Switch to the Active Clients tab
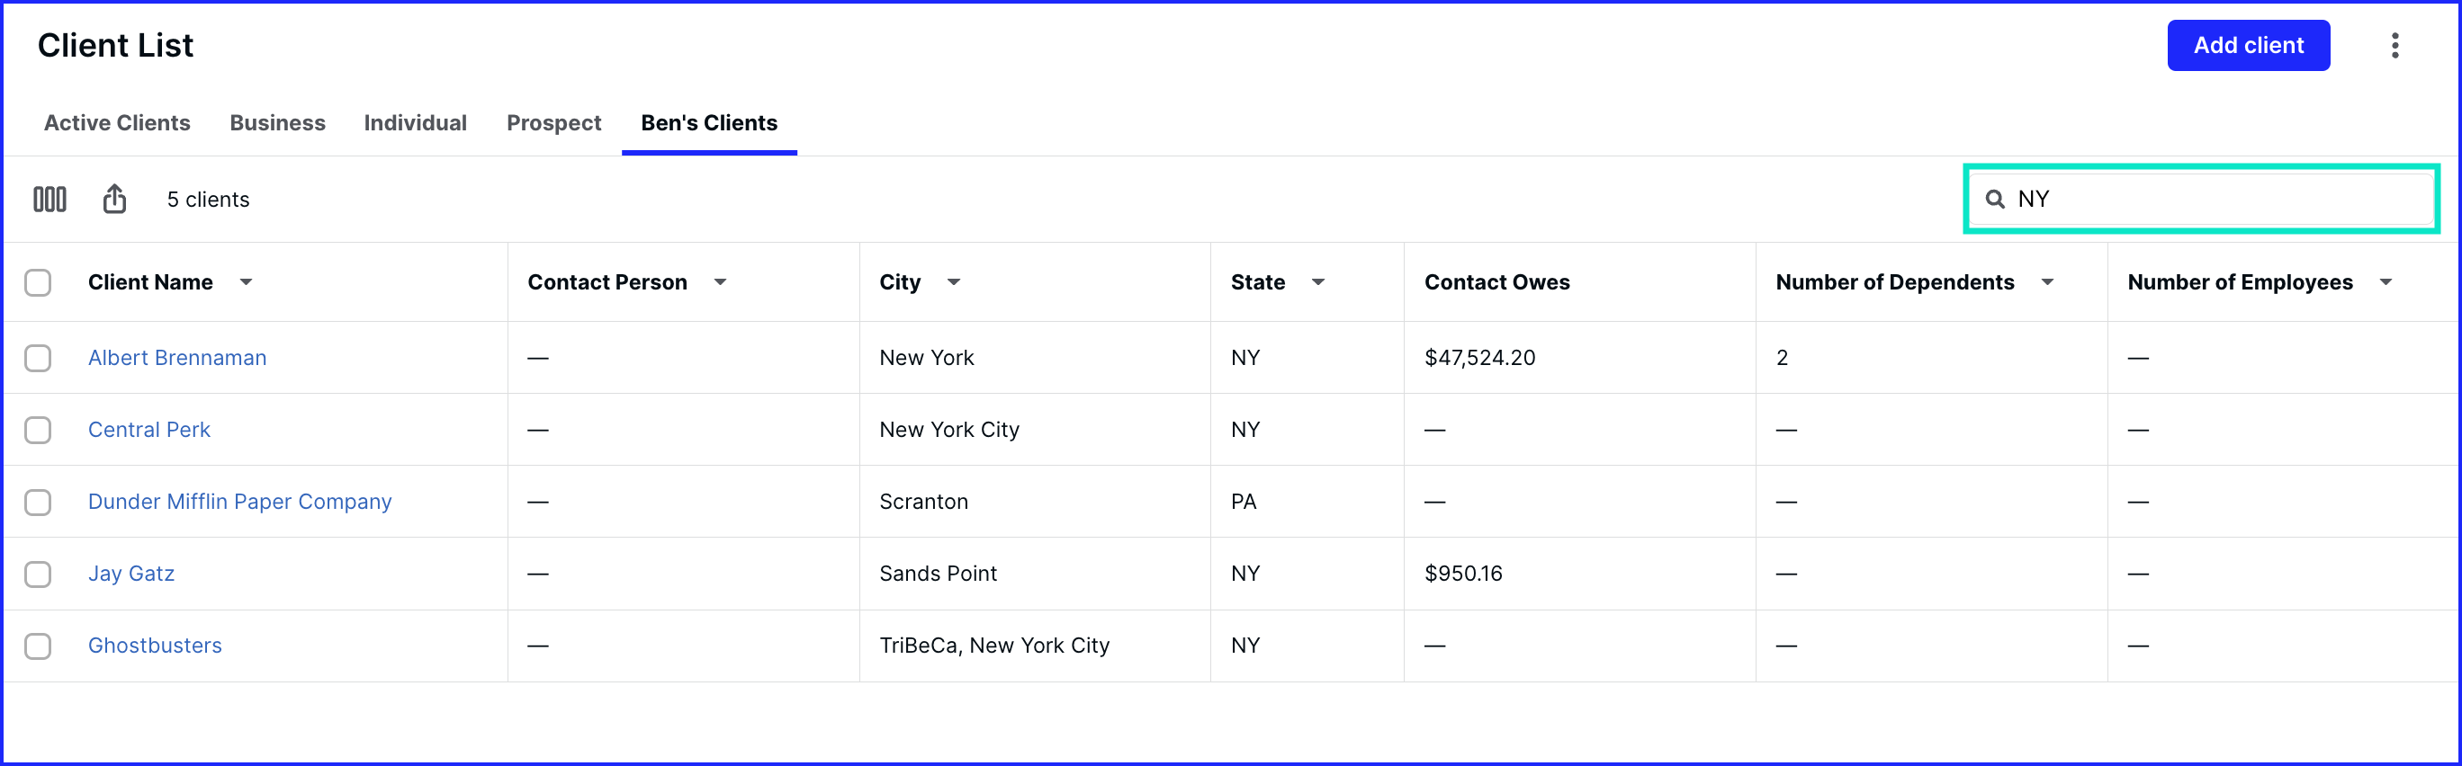The width and height of the screenshot is (2462, 766). point(117,123)
